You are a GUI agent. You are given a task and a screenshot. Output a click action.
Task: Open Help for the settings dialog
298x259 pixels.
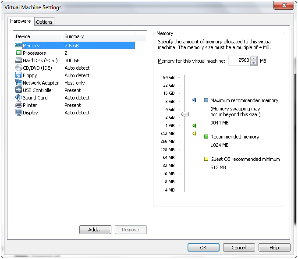(274, 248)
